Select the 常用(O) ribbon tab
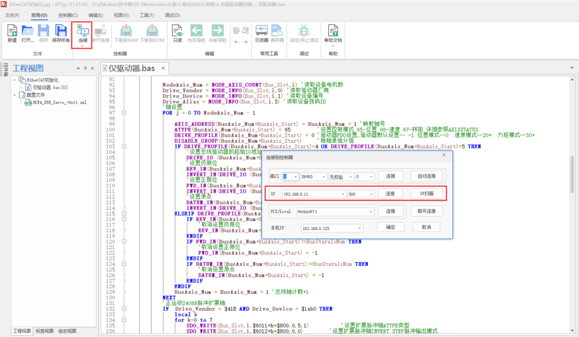579x337 pixels. point(39,15)
